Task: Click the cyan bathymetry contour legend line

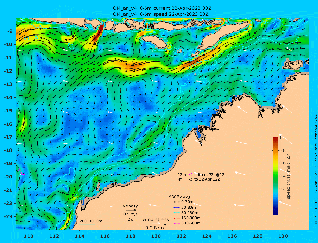Action: tap(87, 224)
